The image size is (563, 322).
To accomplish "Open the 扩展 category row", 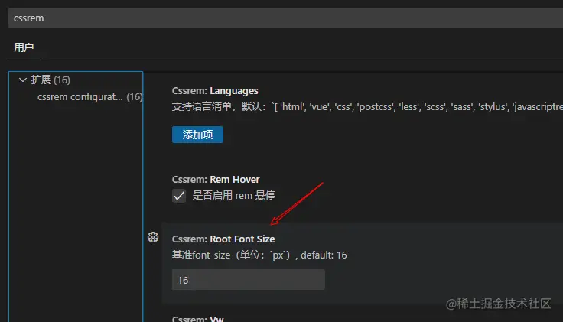I will (x=76, y=80).
